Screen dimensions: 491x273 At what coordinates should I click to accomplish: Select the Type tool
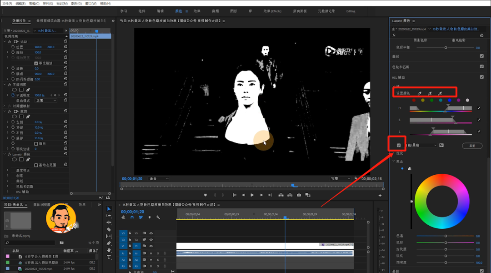pyautogui.click(x=109, y=257)
